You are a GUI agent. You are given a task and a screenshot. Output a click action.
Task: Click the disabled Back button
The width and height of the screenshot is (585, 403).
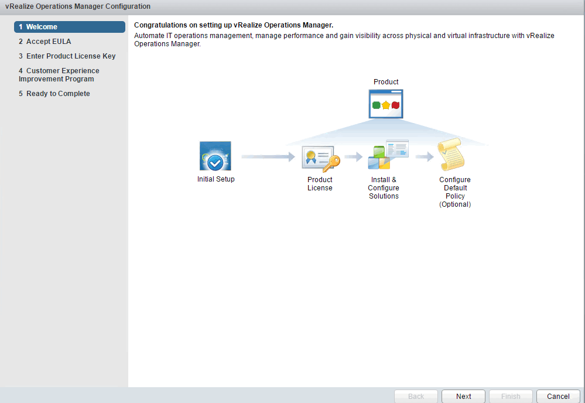416,397
